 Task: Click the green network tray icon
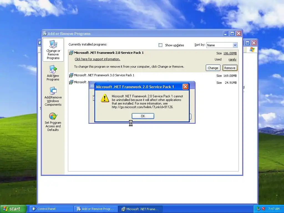258,209
